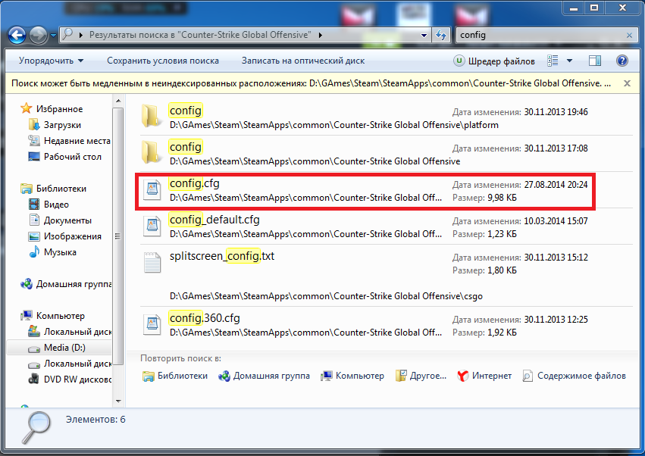Open the Документы library
Viewport: 645px width, 456px height.
click(67, 220)
